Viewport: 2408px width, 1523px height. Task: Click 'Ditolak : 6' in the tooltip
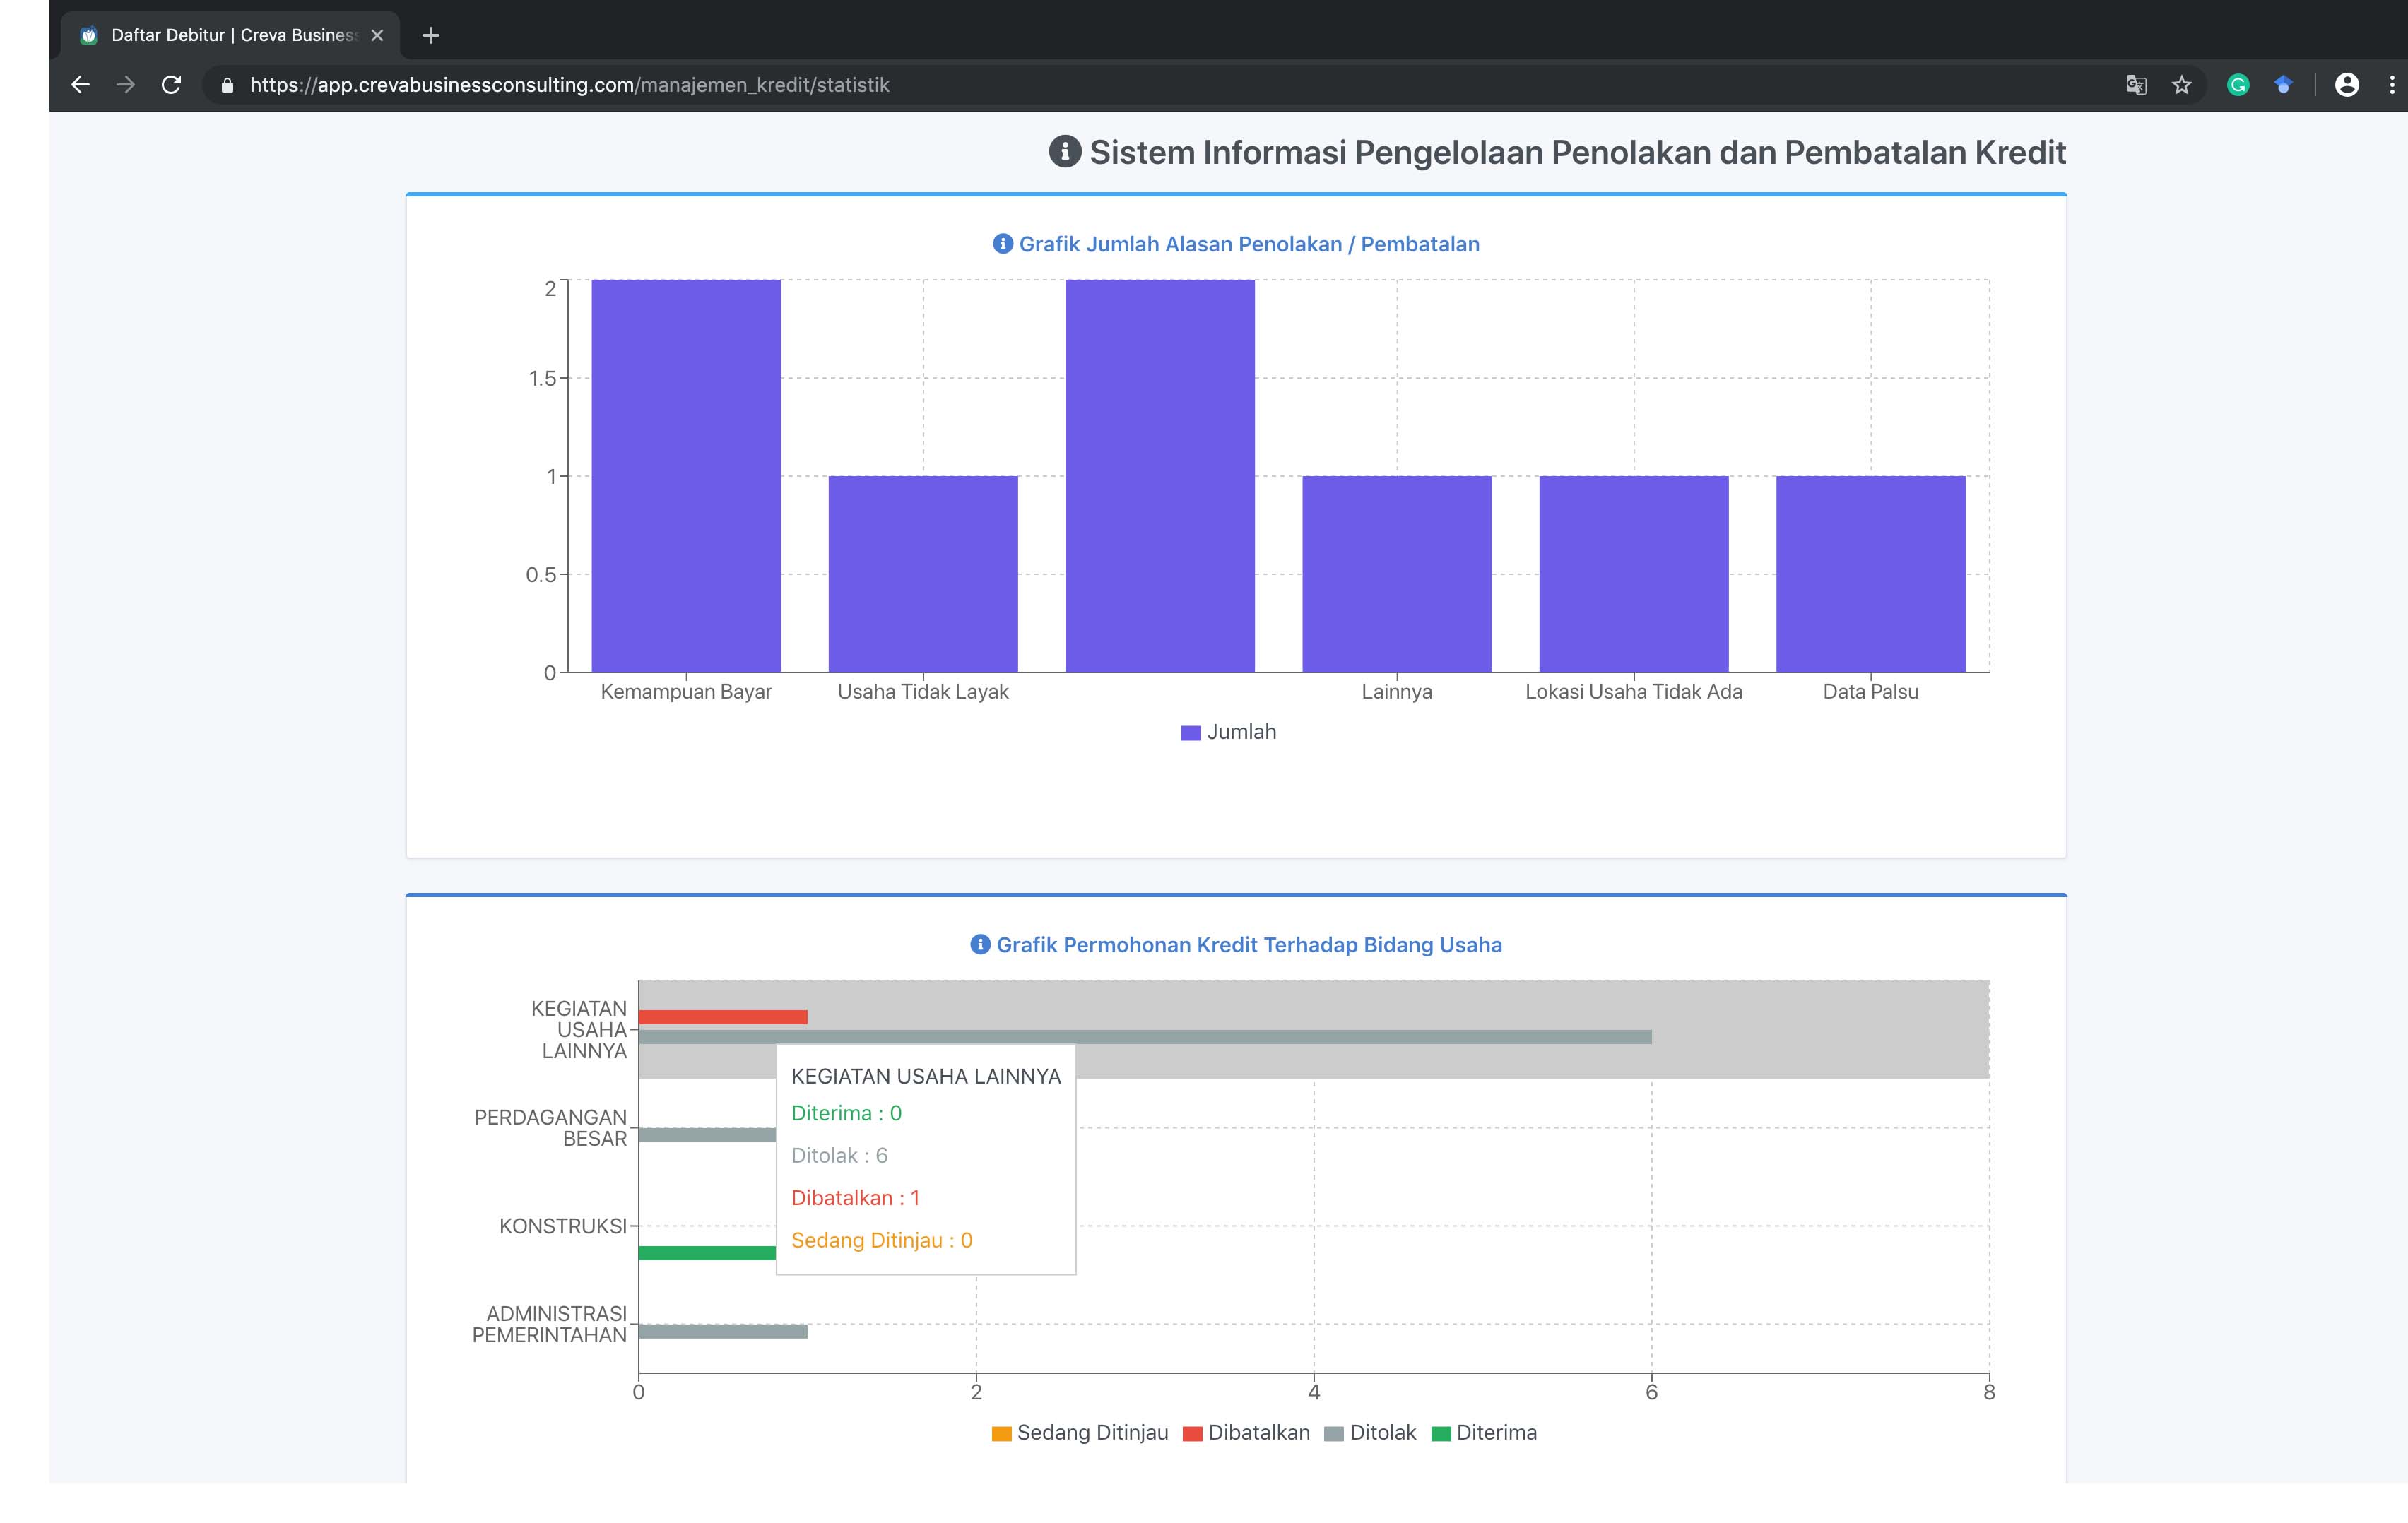point(839,1155)
